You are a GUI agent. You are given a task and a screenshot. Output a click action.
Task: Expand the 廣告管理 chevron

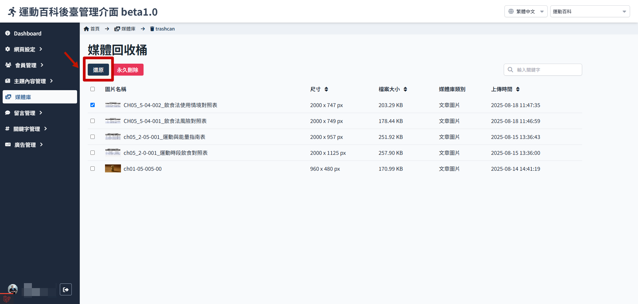tap(42, 145)
